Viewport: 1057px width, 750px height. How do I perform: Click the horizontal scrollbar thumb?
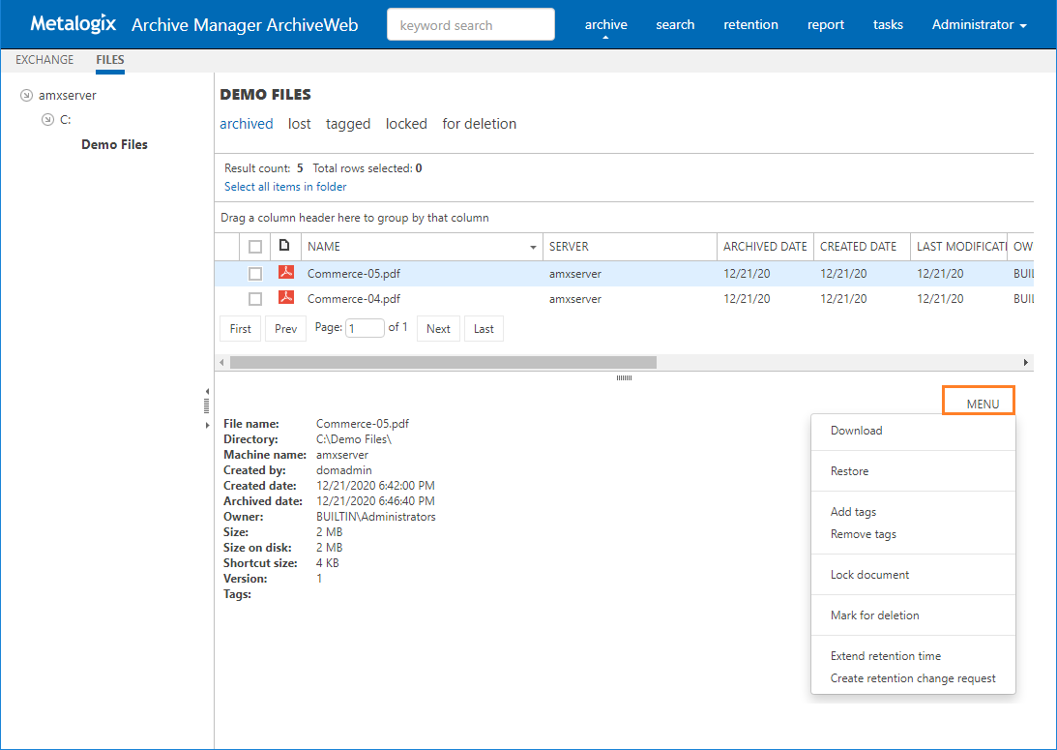(443, 362)
